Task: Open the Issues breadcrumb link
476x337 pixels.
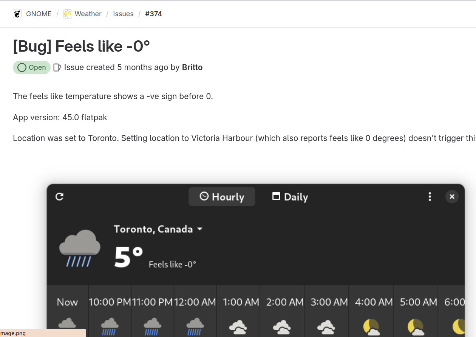Action: click(x=123, y=14)
